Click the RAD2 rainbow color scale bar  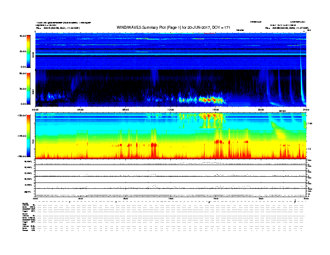tap(28, 52)
